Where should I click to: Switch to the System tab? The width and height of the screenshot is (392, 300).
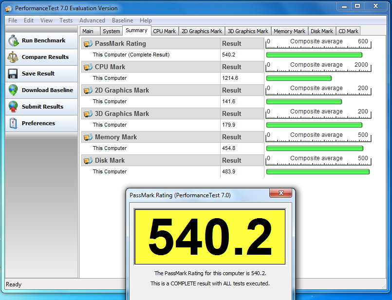[111, 31]
